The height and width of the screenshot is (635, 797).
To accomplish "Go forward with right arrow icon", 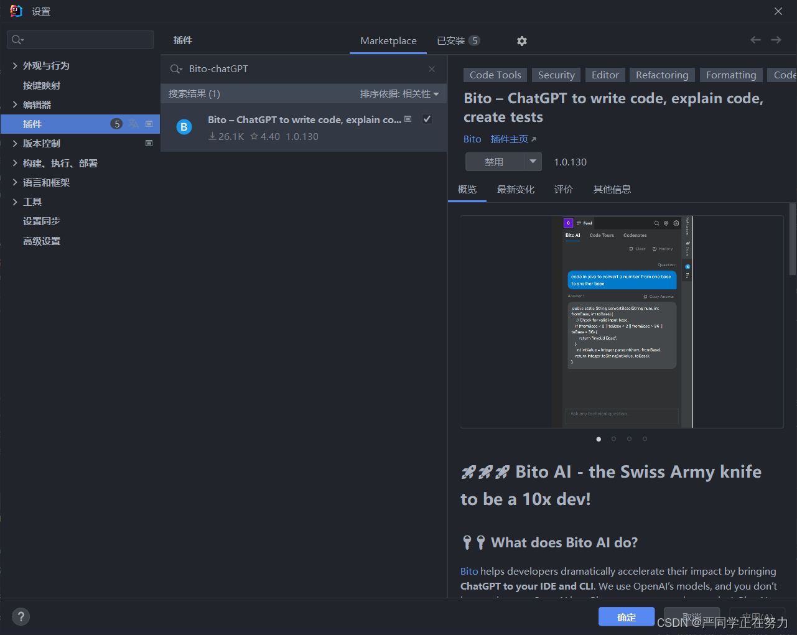I will (x=776, y=40).
